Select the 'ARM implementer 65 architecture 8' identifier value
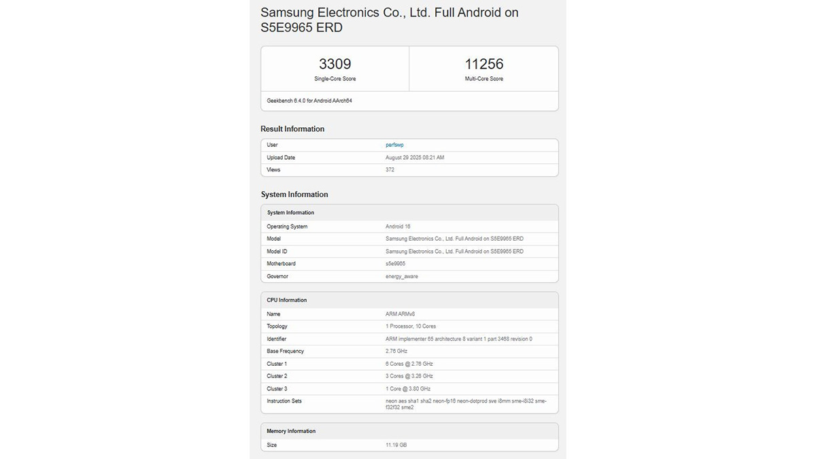This screenshot has height=459, width=816. [x=459, y=339]
